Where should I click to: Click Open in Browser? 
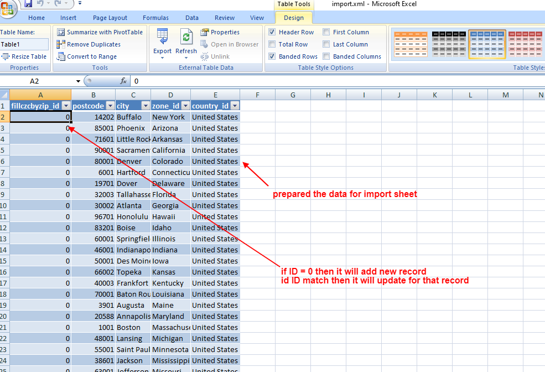[x=230, y=44]
